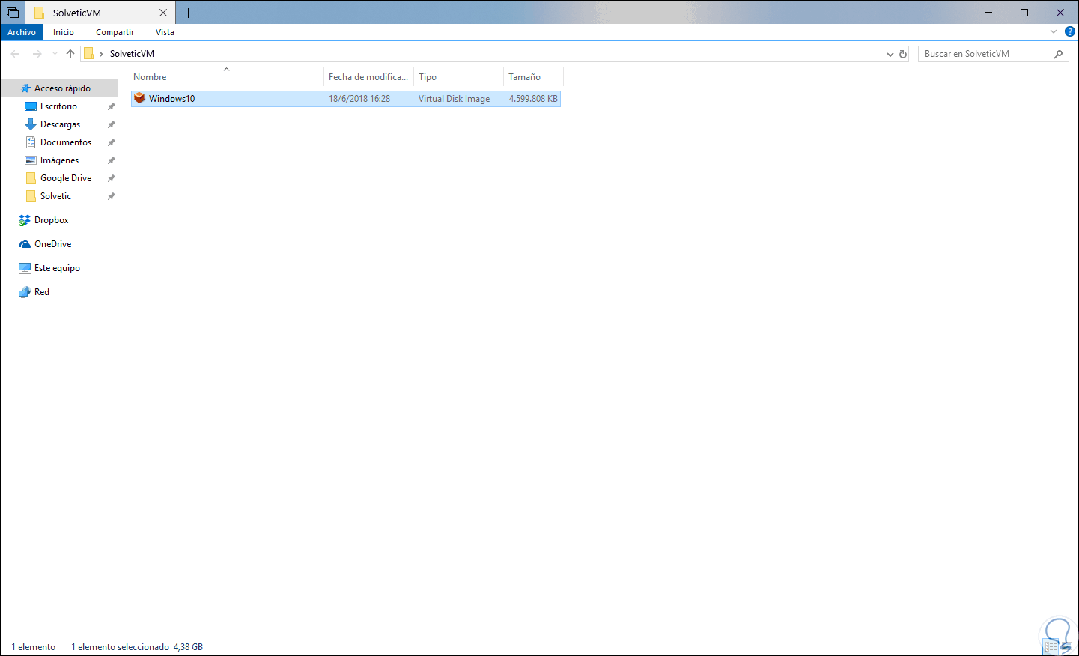
Task: Open Descargas in the sidebar
Action: click(60, 124)
